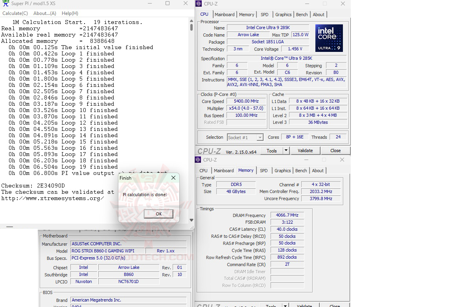The width and height of the screenshot is (453, 307).
Task: Select CPU tab in the Memory CPU-Z window
Action: click(203, 171)
